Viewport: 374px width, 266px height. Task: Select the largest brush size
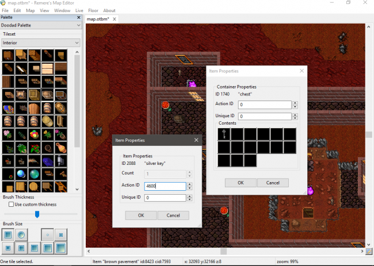(x=61, y=248)
